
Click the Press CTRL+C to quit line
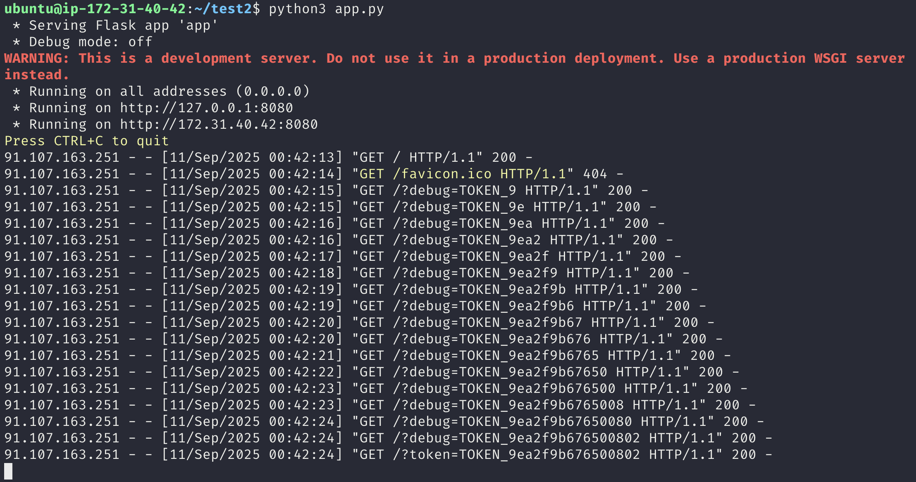87,141
